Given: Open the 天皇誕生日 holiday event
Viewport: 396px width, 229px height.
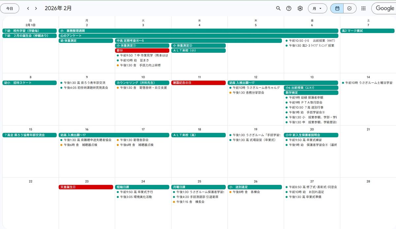Looking at the screenshot, I should [86, 187].
